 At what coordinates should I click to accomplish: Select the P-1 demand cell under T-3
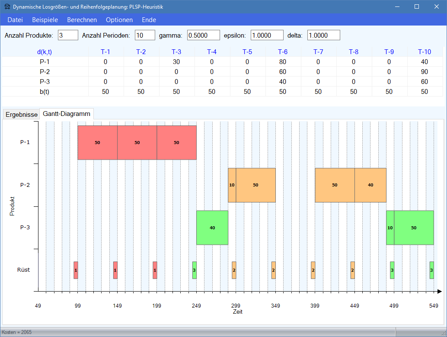(x=176, y=62)
